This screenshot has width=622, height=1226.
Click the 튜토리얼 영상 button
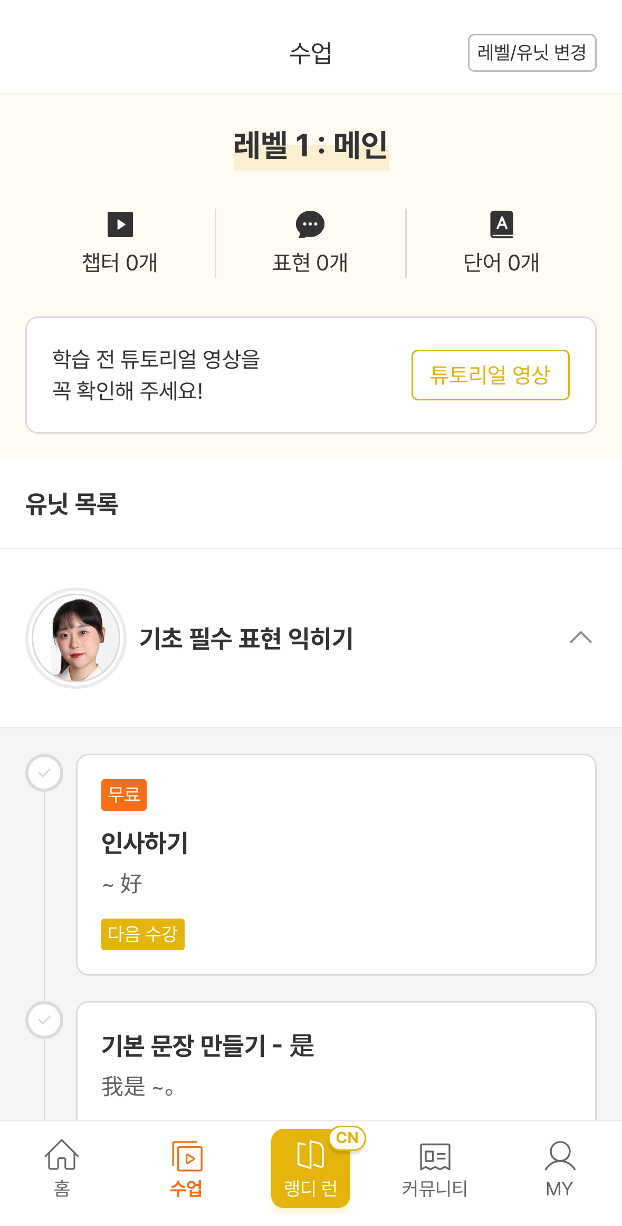coord(490,375)
